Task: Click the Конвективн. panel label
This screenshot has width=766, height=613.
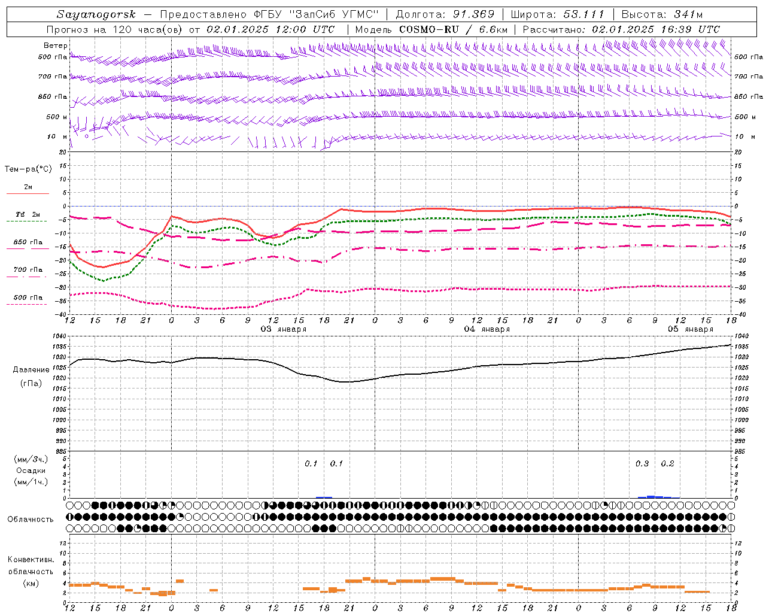Action: click(x=31, y=560)
